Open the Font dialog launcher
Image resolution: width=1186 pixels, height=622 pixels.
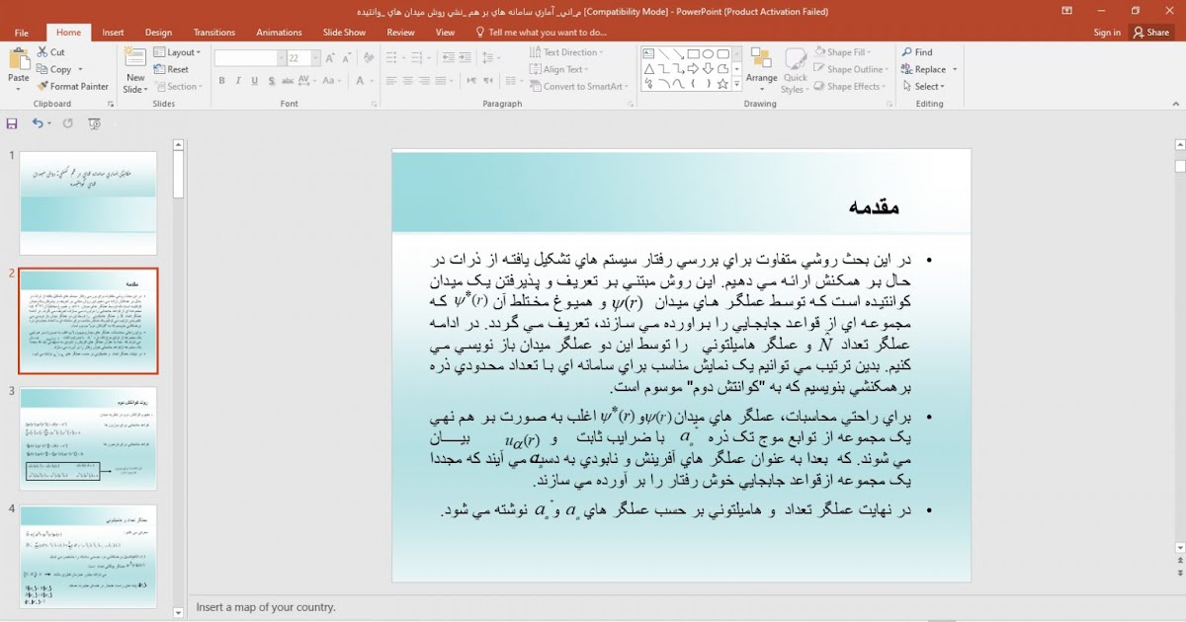point(374,103)
